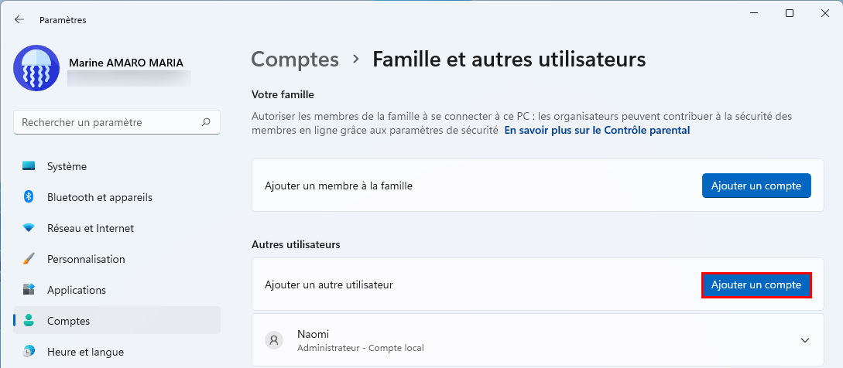Open the jellyfish profile avatar
The image size is (843, 368).
[36, 68]
